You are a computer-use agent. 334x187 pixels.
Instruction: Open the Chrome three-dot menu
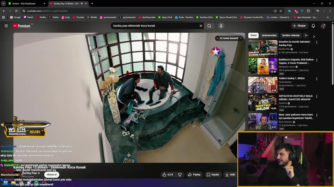coord(330,11)
